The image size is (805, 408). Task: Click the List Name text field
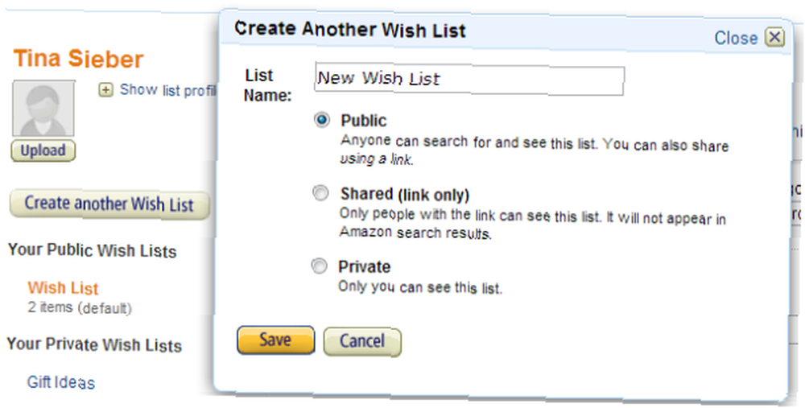[x=469, y=80]
